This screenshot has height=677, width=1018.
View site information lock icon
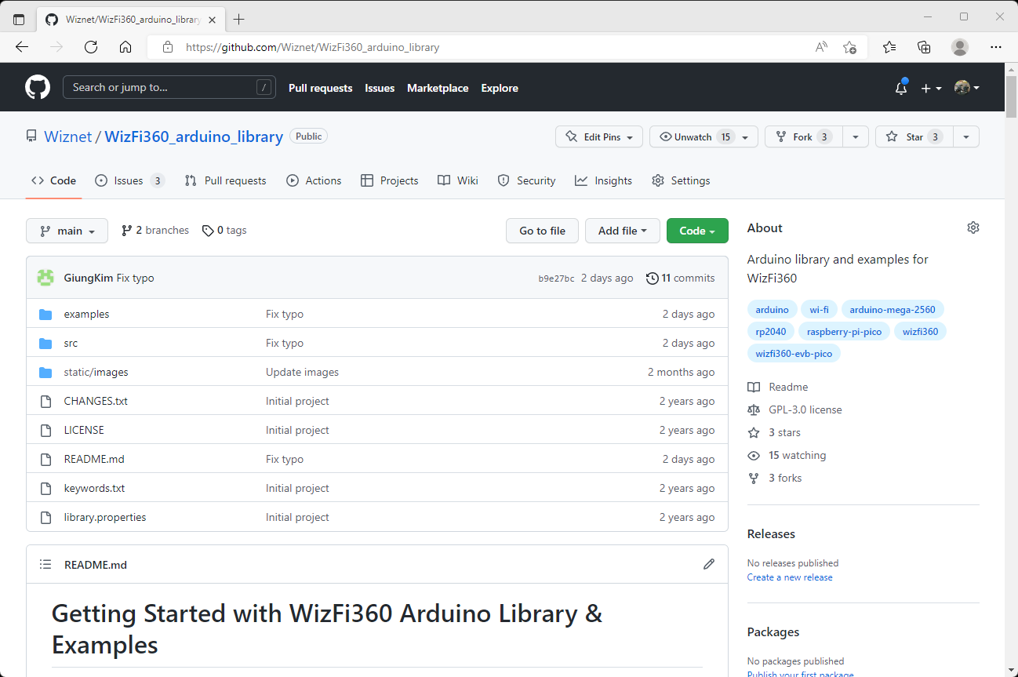(167, 47)
